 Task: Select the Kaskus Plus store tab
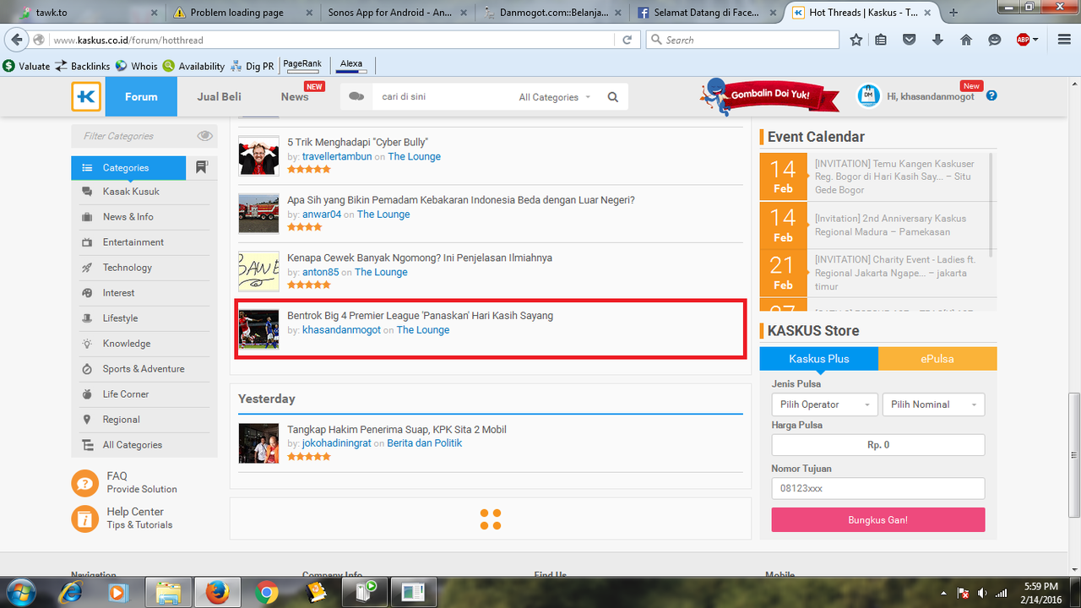[x=819, y=359]
